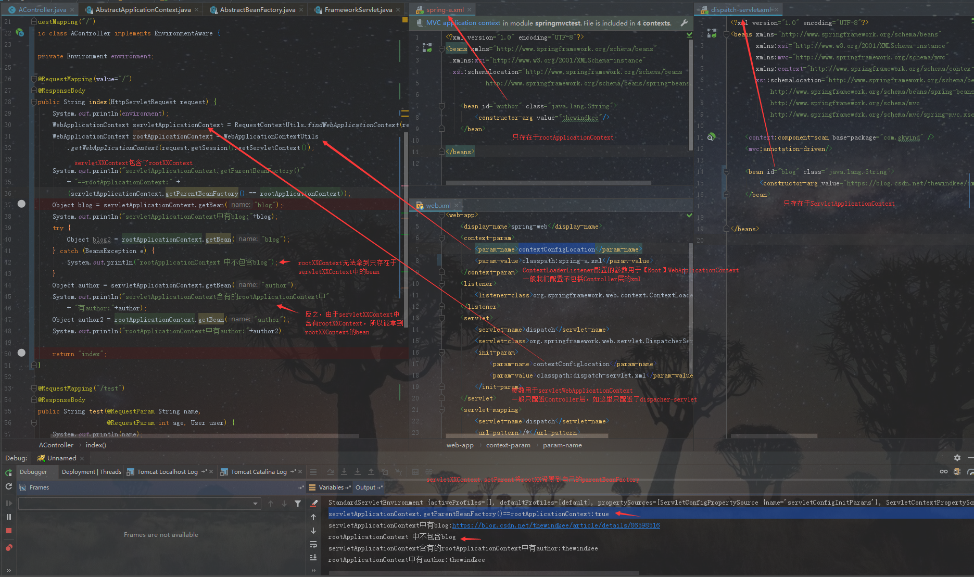Collapse beans tag fold in spring-a.xml
974x577 pixels.
441,49
